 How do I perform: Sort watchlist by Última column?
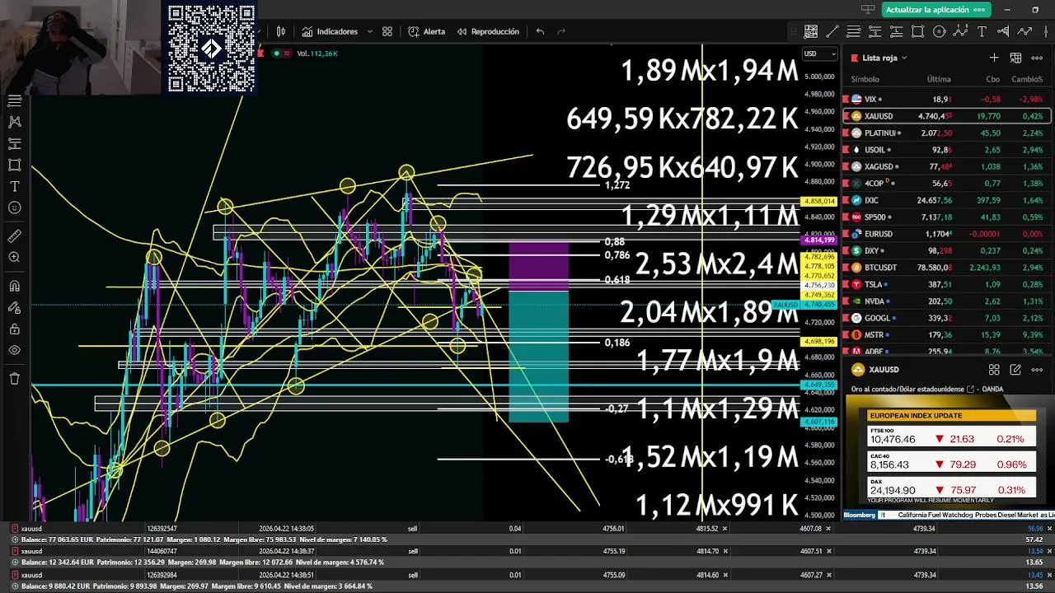point(939,79)
